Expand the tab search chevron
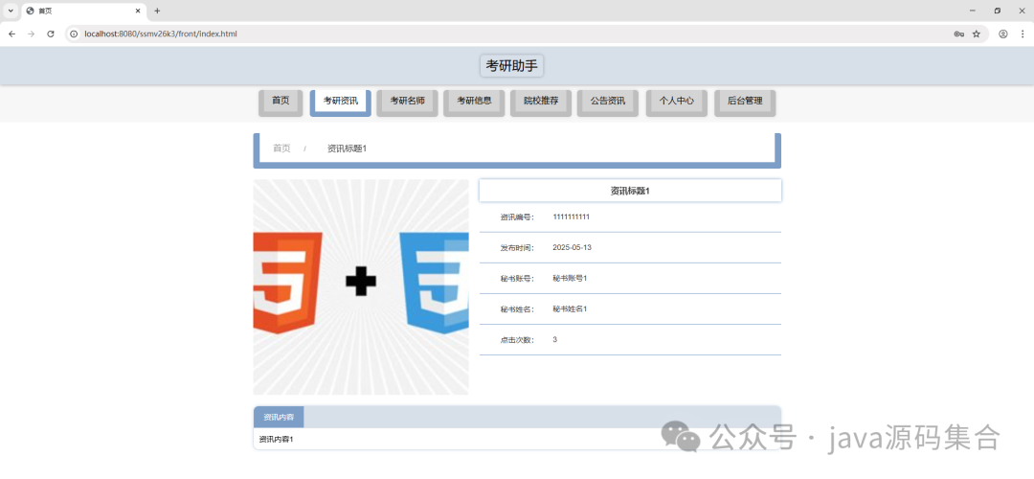Screen dimensions: 1034x479 (x=11, y=11)
